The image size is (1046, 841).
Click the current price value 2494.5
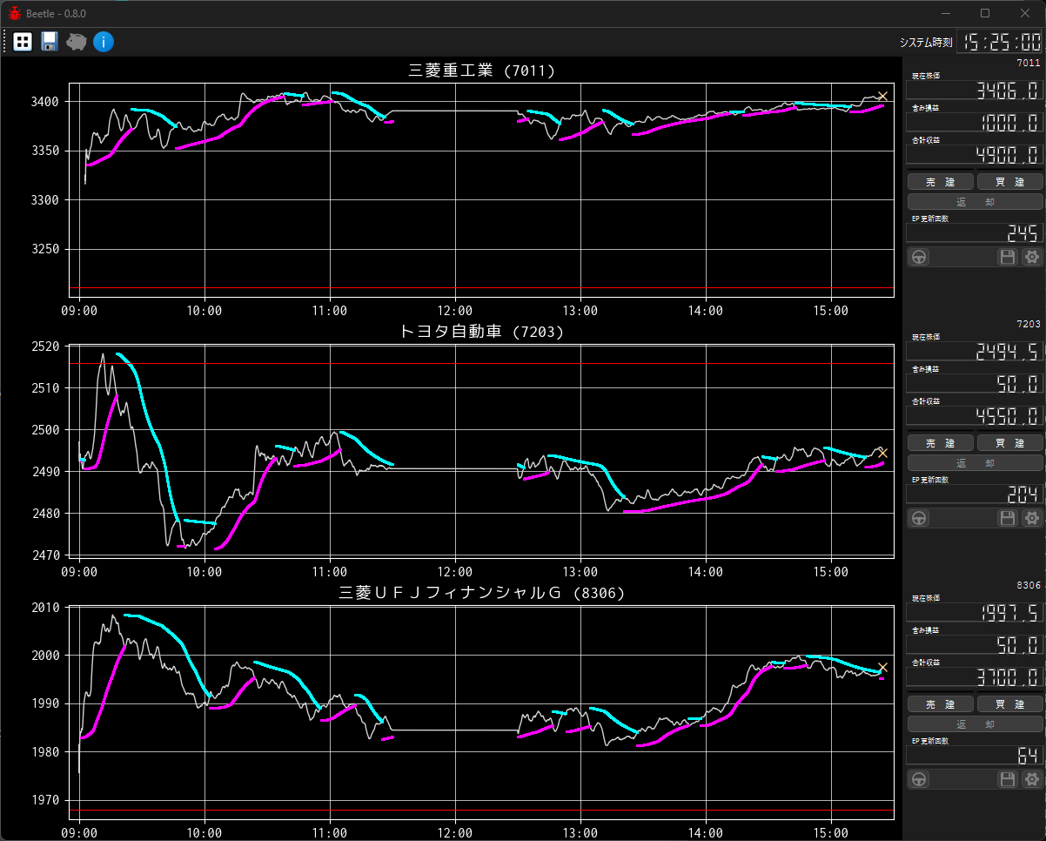coord(975,352)
